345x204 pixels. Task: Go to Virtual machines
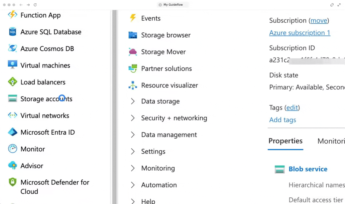45,65
